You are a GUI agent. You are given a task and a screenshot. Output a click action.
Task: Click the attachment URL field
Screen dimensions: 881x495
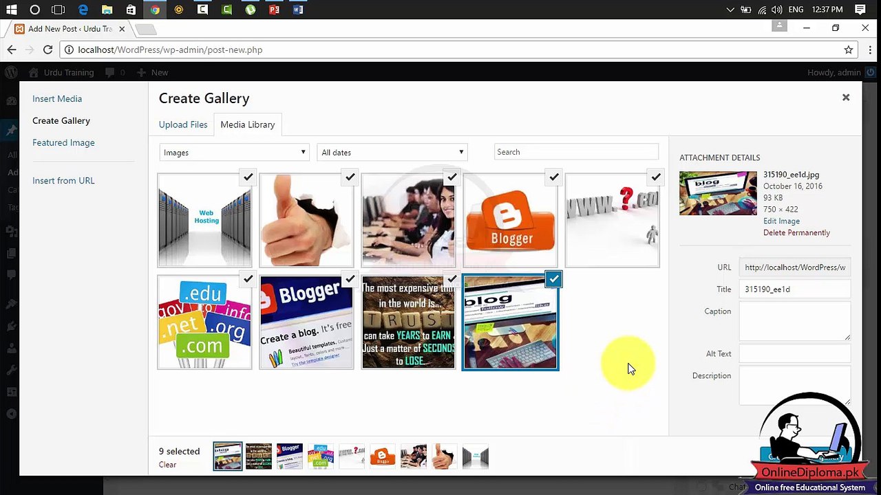pos(795,267)
